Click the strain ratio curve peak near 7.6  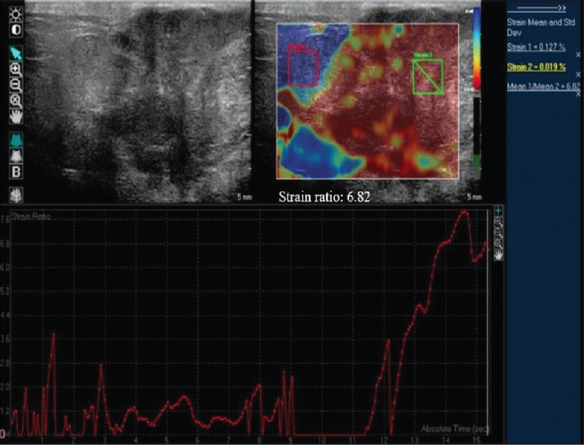coord(464,212)
